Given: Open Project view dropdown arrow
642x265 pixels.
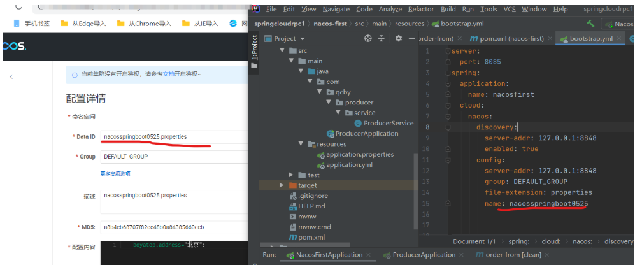Looking at the screenshot, I should pyautogui.click(x=303, y=39).
